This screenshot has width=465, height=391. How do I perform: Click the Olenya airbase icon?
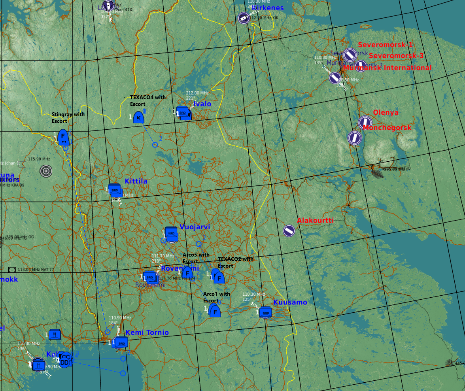click(x=365, y=123)
